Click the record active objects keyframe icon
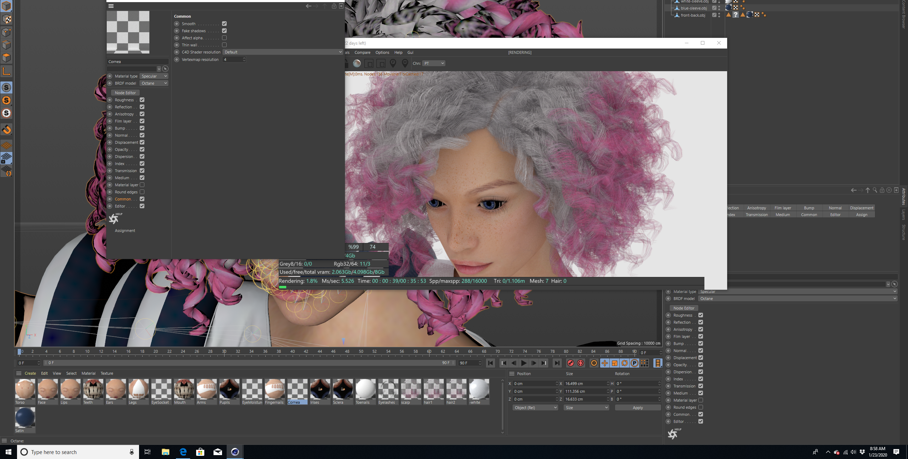The height and width of the screenshot is (459, 908). 570,363
